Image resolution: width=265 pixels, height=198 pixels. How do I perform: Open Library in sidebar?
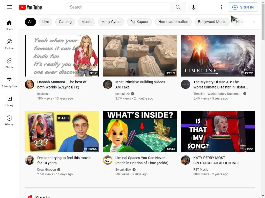pos(9,102)
